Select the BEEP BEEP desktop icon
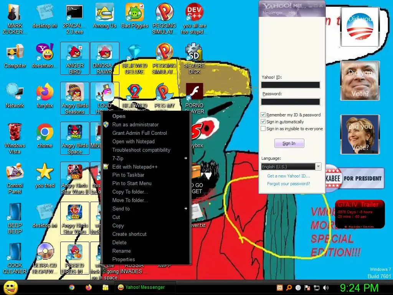Image resolution: width=393 pixels, height=295 pixels. pos(15,218)
